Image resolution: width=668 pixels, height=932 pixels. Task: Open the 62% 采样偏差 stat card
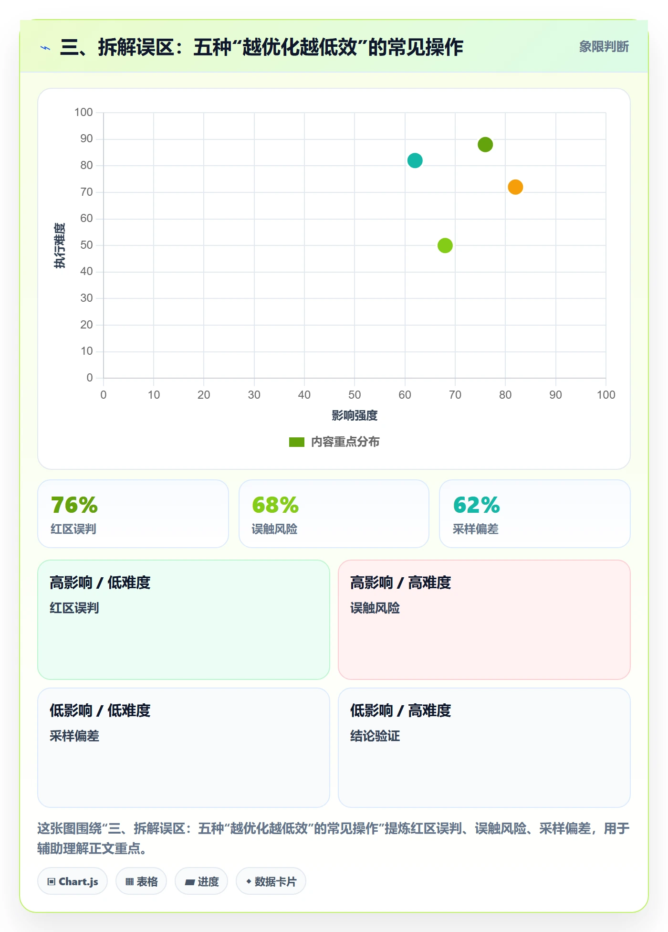[x=535, y=514]
